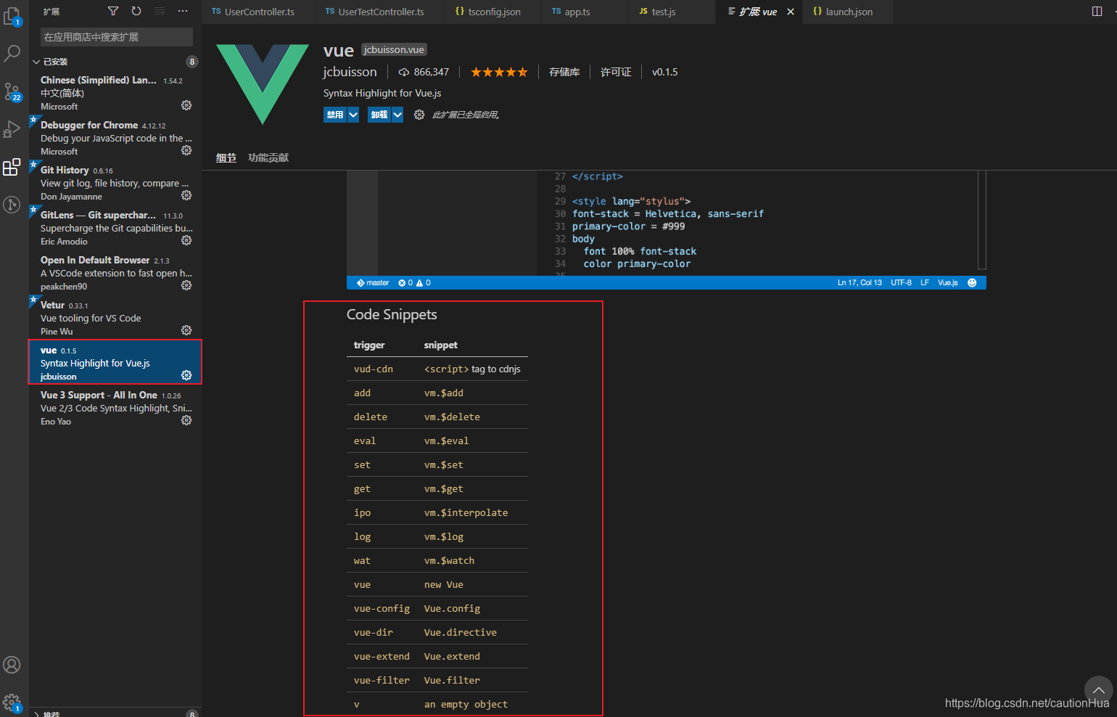The width and height of the screenshot is (1117, 717).
Task: Open the Explorer view in activity bar
Action: pyautogui.click(x=12, y=16)
